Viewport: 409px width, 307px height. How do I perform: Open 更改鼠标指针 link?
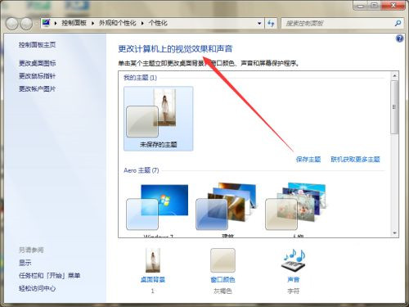pyautogui.click(x=37, y=76)
